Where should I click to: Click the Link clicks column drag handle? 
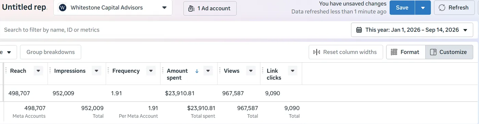click(x=262, y=71)
